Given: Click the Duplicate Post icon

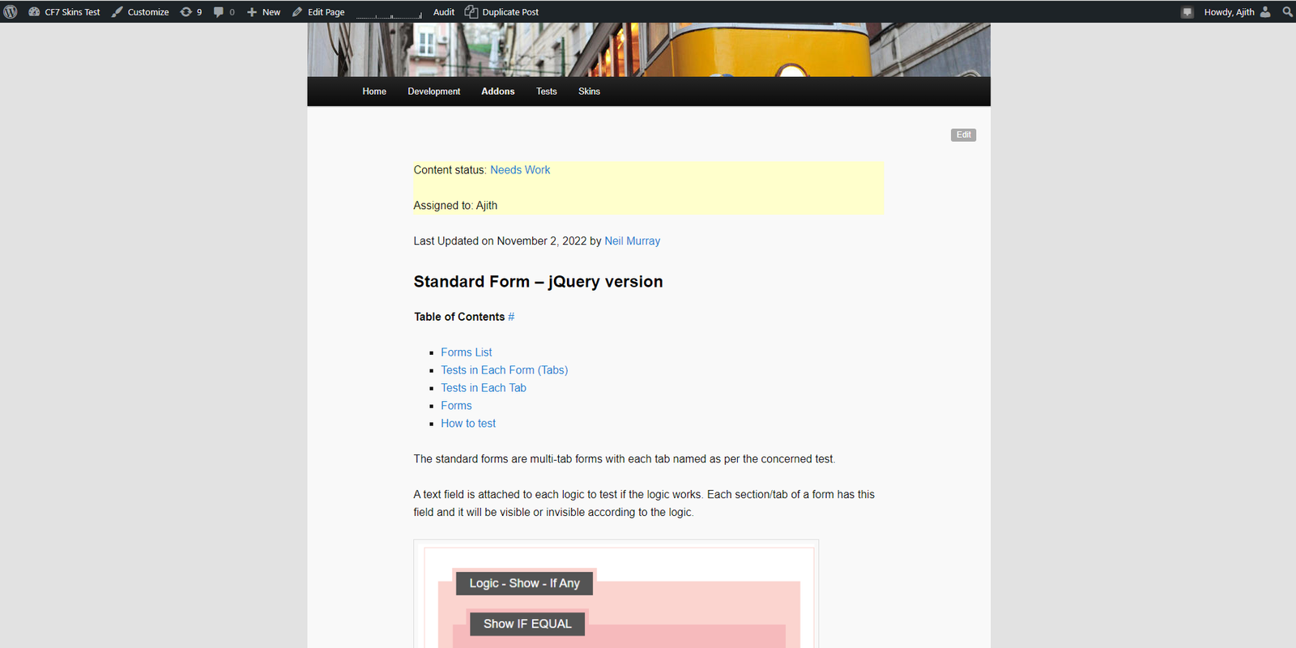Looking at the screenshot, I should pos(471,12).
